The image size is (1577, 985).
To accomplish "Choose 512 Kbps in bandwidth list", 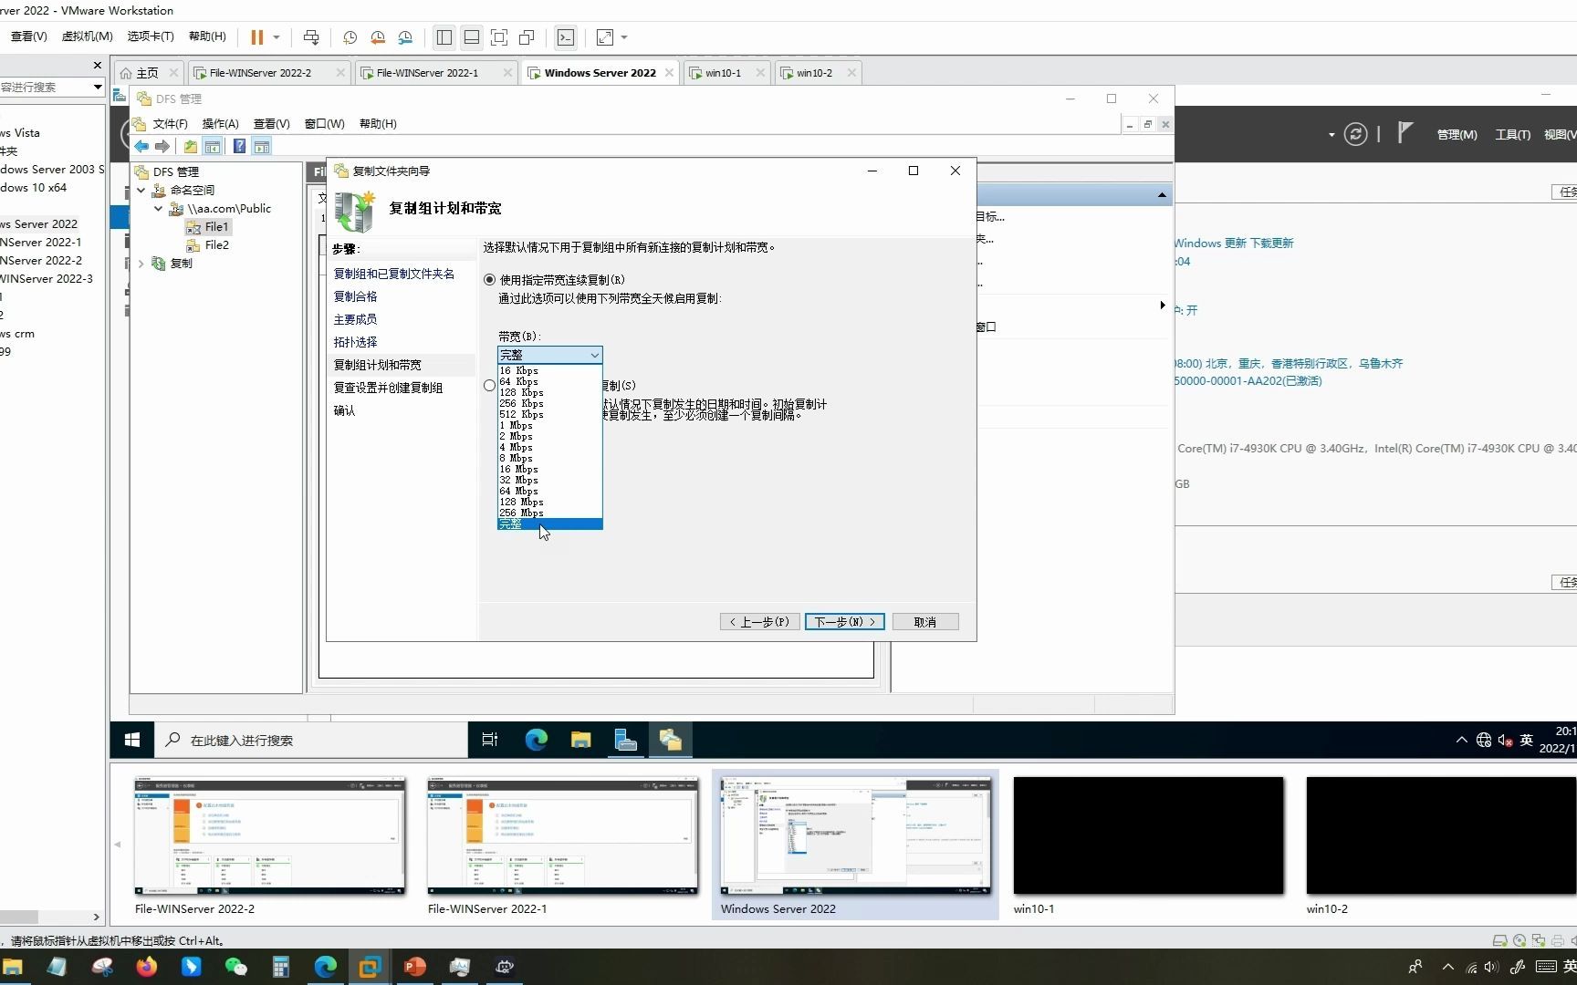I will tap(549, 414).
